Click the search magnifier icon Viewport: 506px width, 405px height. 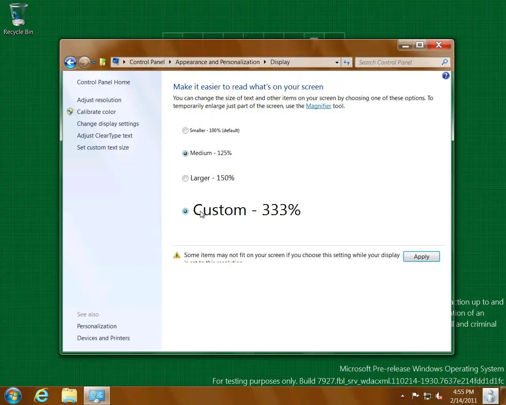[445, 62]
